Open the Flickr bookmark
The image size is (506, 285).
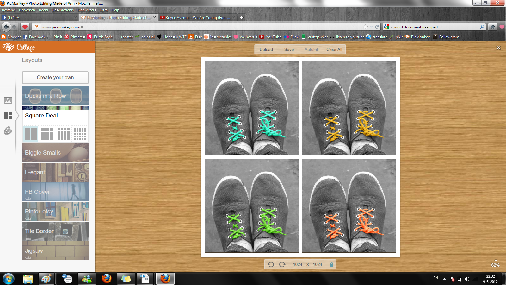pos(292,37)
